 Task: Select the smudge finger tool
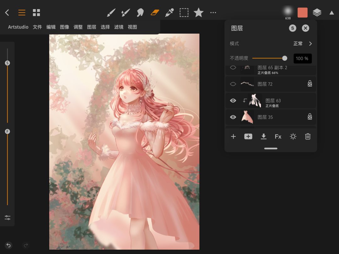(140, 13)
